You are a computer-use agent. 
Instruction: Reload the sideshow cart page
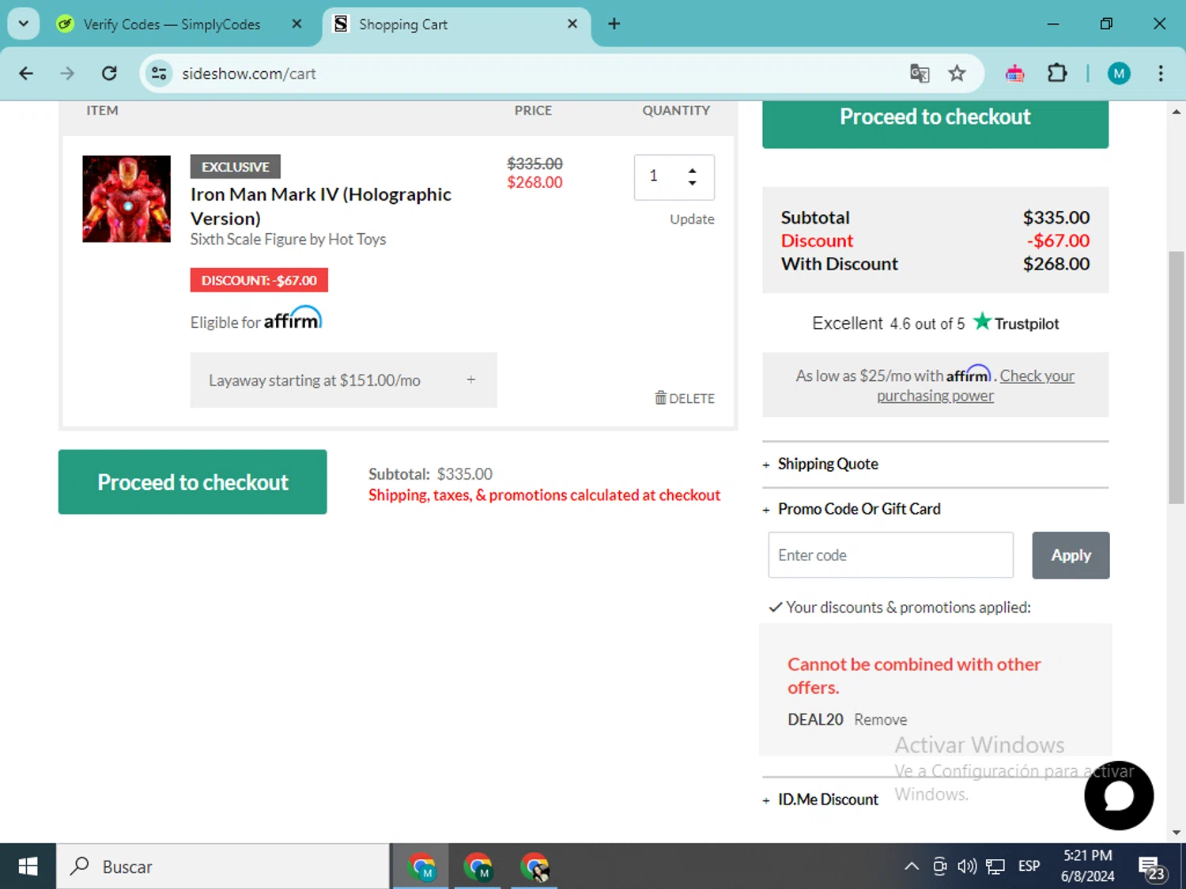coord(109,73)
